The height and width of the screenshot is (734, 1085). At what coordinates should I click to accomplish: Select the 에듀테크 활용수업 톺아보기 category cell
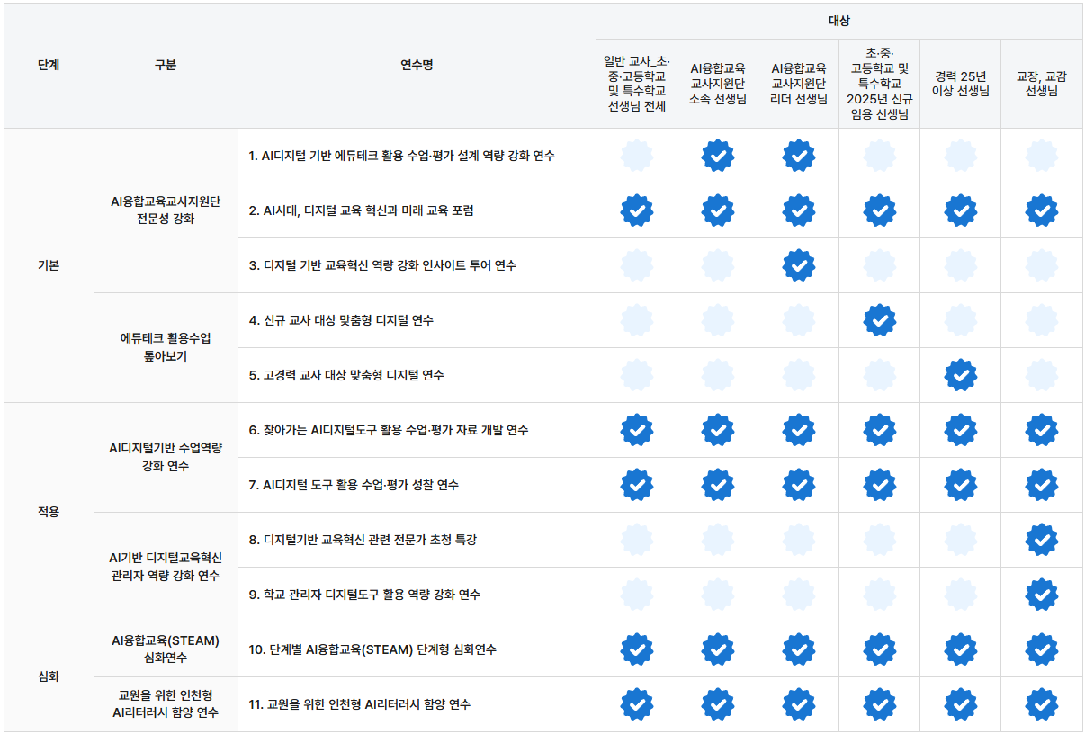pos(166,347)
